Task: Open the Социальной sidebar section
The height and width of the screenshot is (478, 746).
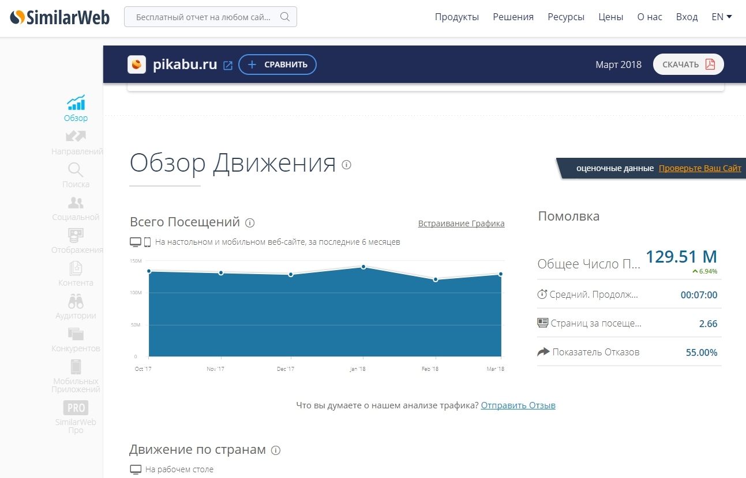Action: click(76, 208)
